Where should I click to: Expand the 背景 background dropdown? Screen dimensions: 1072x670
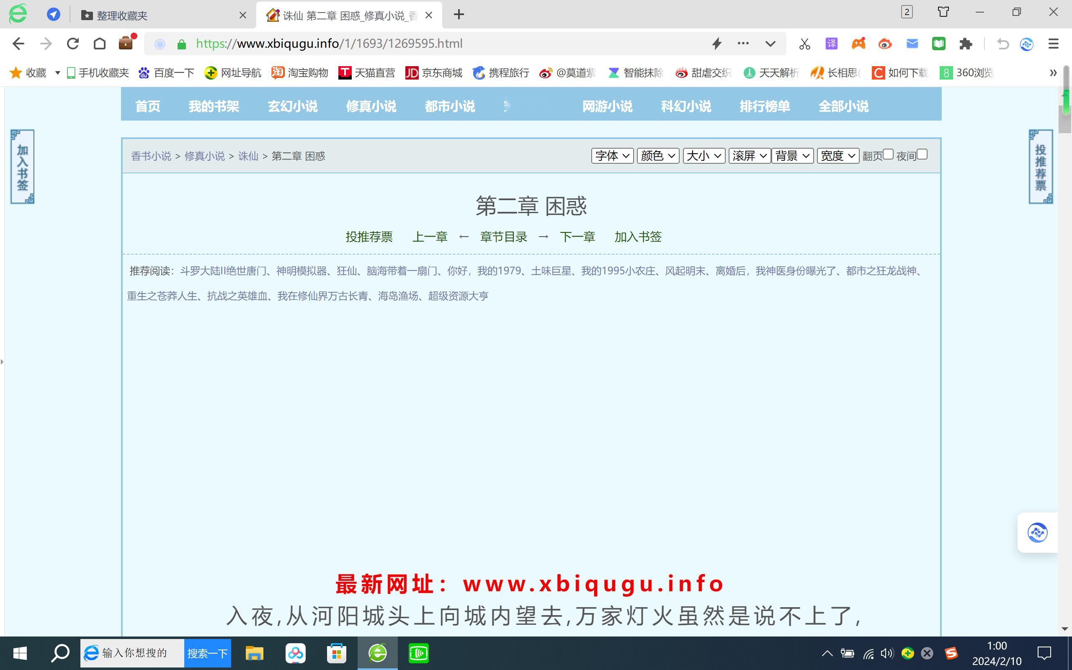792,156
